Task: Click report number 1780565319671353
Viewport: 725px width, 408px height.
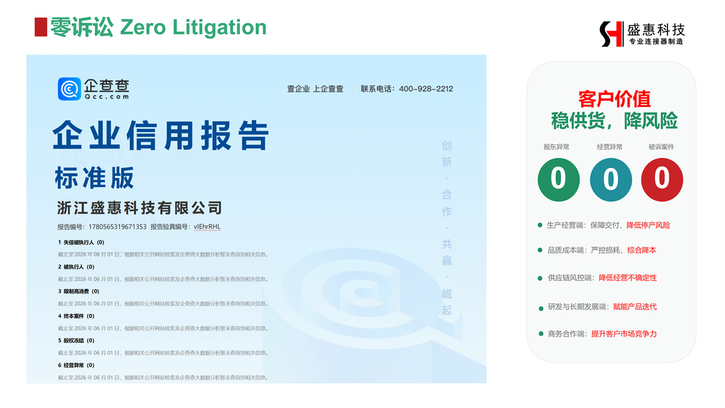Action: click(117, 227)
